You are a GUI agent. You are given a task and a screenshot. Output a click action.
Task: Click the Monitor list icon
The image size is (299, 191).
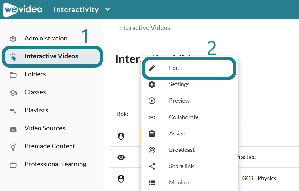point(152,183)
